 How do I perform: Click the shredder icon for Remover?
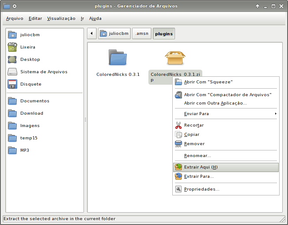point(178,144)
